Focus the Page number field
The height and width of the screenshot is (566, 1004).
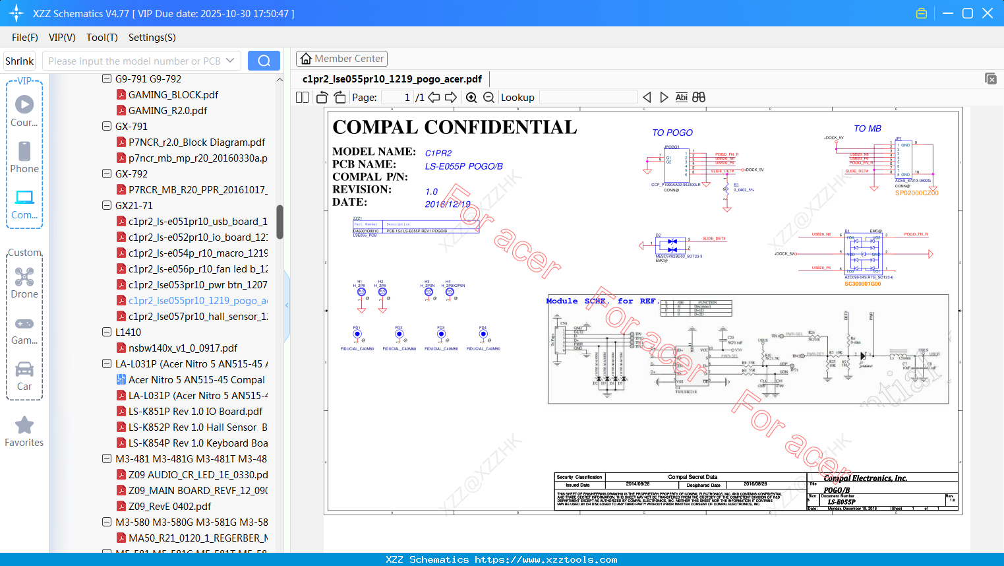[397, 97]
